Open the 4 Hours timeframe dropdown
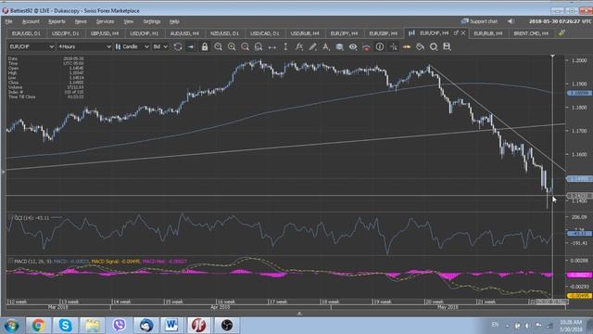 coord(84,46)
